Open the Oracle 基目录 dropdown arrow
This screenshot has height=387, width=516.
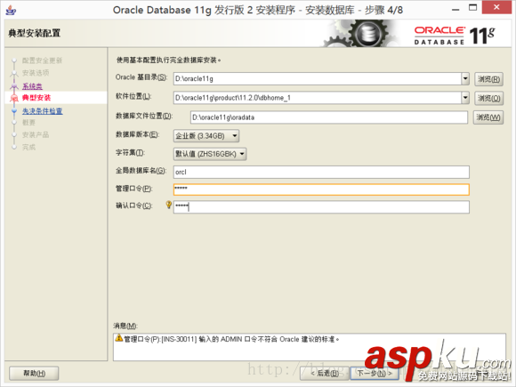click(465, 78)
